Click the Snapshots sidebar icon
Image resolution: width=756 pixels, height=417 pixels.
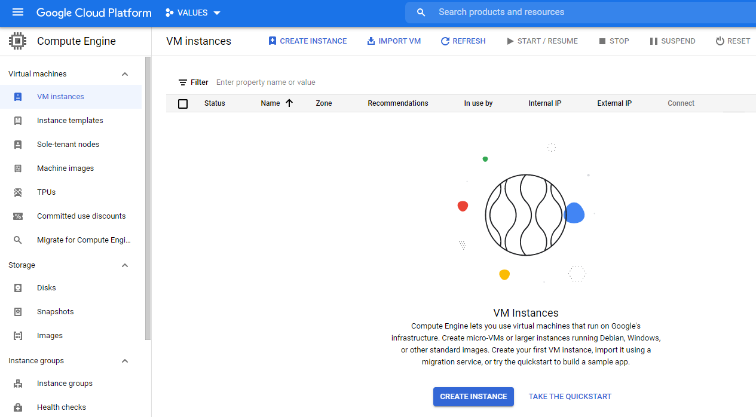[18, 312]
